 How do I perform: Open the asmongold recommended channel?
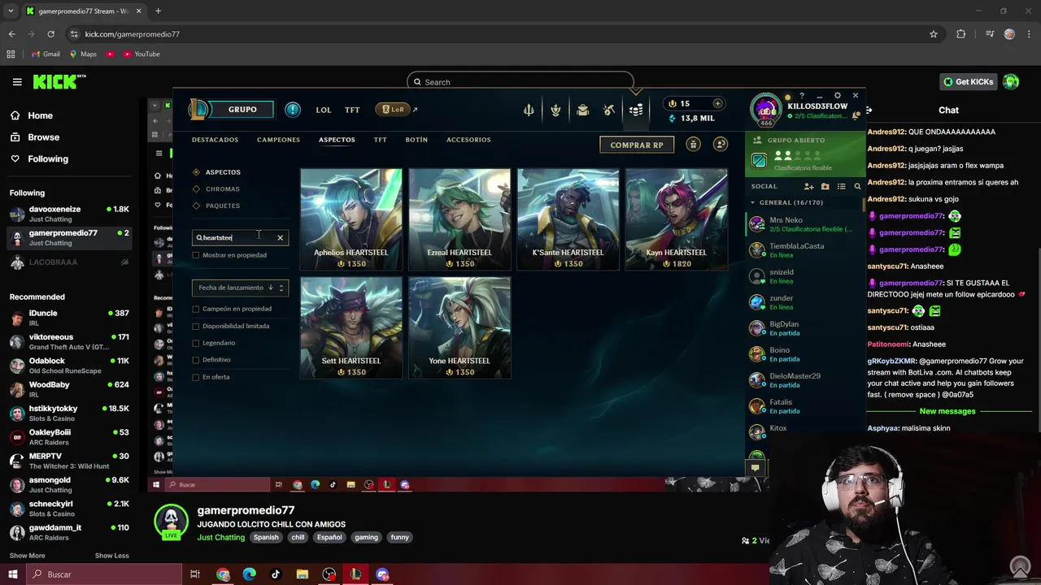pos(69,484)
